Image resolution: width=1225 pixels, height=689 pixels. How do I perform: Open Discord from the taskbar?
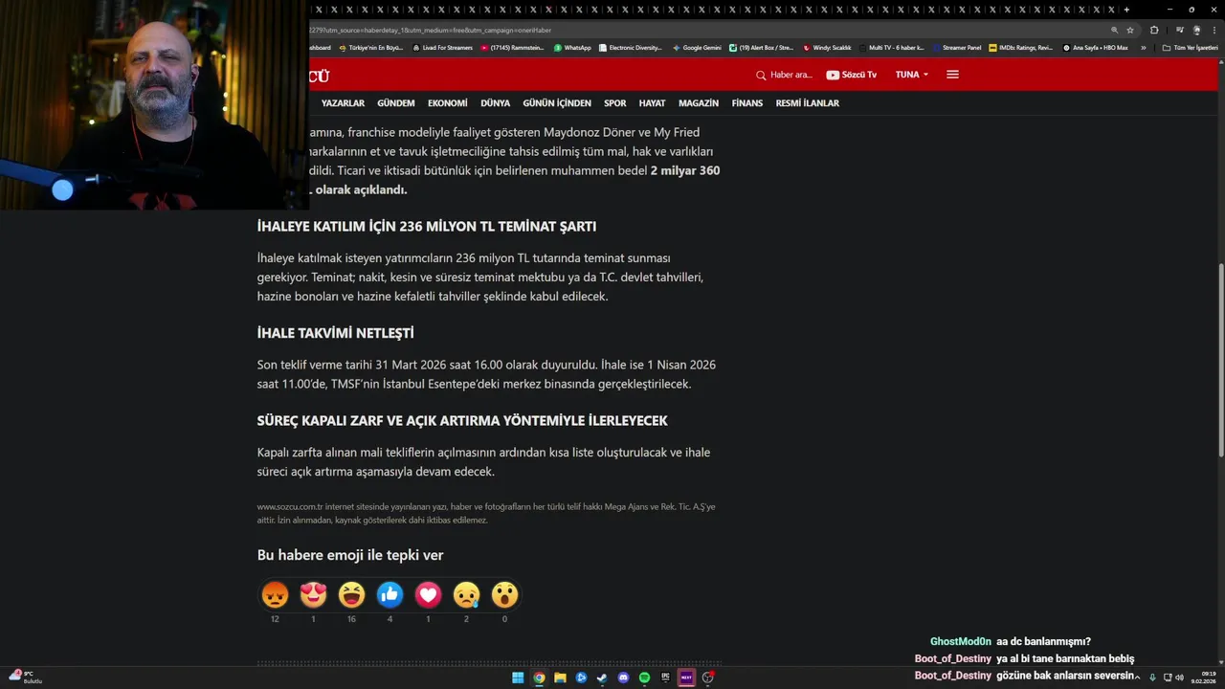pos(623,678)
